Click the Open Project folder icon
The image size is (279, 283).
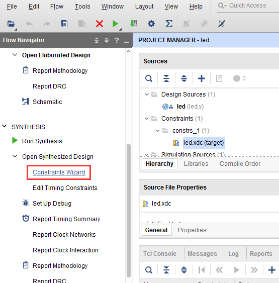pyautogui.click(x=11, y=24)
